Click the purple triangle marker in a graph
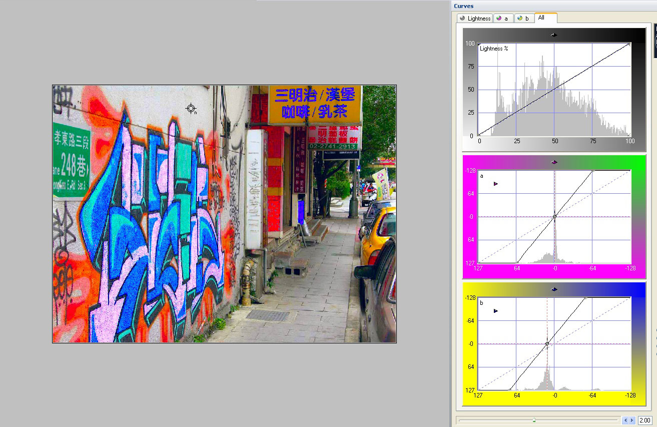Viewport: 657px width, 427px height. [x=496, y=184]
